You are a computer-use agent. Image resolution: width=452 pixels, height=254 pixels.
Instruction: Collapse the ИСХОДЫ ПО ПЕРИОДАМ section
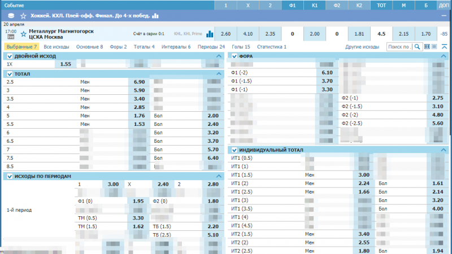220,177
